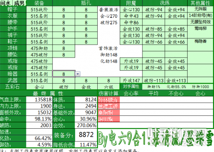Click the 无腰坠特效 cell
The width and height of the screenshot is (214, 152).
(x=200, y=22)
